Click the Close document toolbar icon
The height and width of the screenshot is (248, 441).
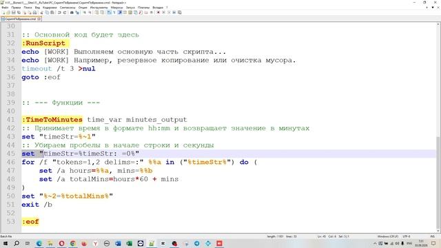point(25,12)
